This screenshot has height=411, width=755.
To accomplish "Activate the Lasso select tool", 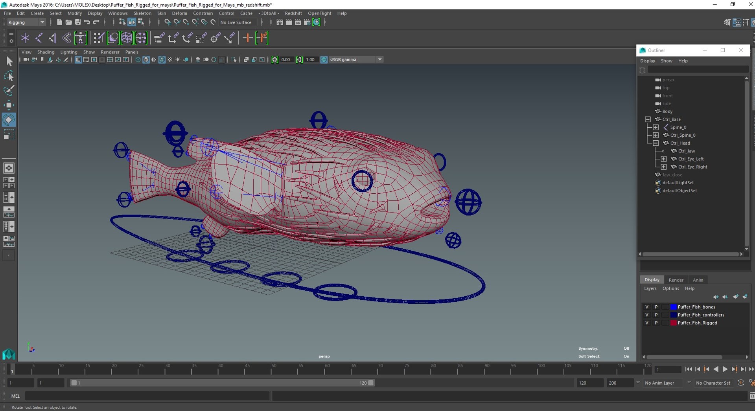I will pos(9,76).
